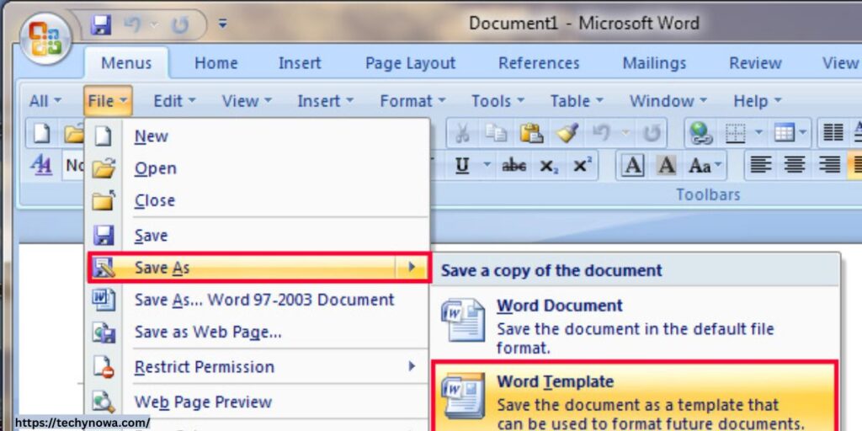Choose Save as Web Page
862x431 pixels.
pyautogui.click(x=258, y=333)
